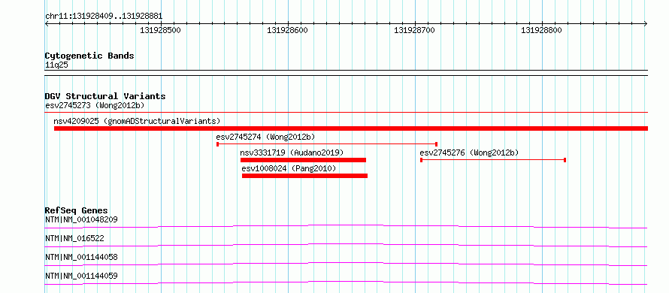Select the esv2745274 (Wong2012b) variant span
The height and width of the screenshot is (293, 669).
point(327,144)
